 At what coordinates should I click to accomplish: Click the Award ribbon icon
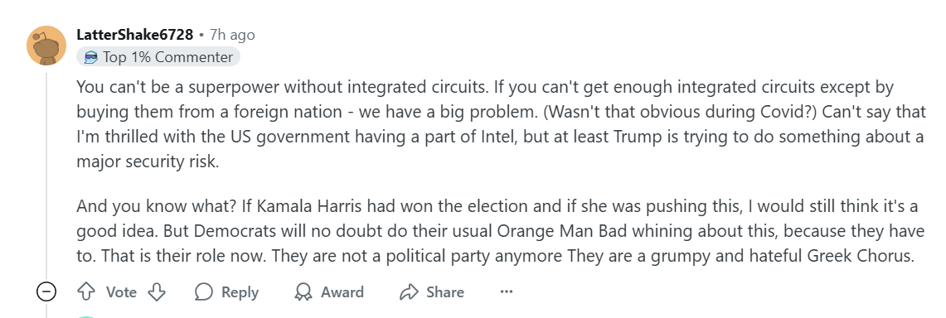point(303,292)
